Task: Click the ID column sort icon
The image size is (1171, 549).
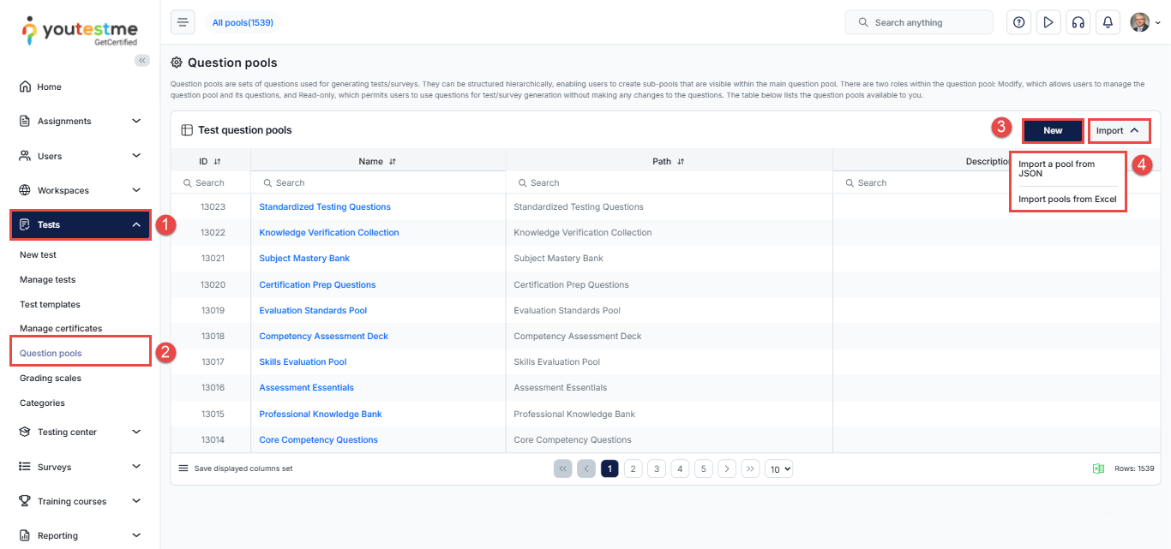Action: pyautogui.click(x=217, y=161)
